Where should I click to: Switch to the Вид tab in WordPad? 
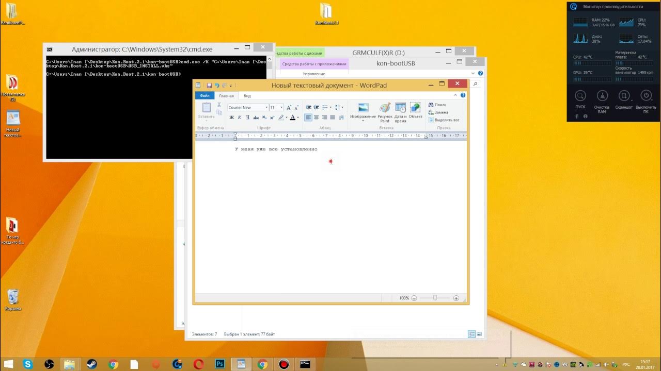click(247, 95)
